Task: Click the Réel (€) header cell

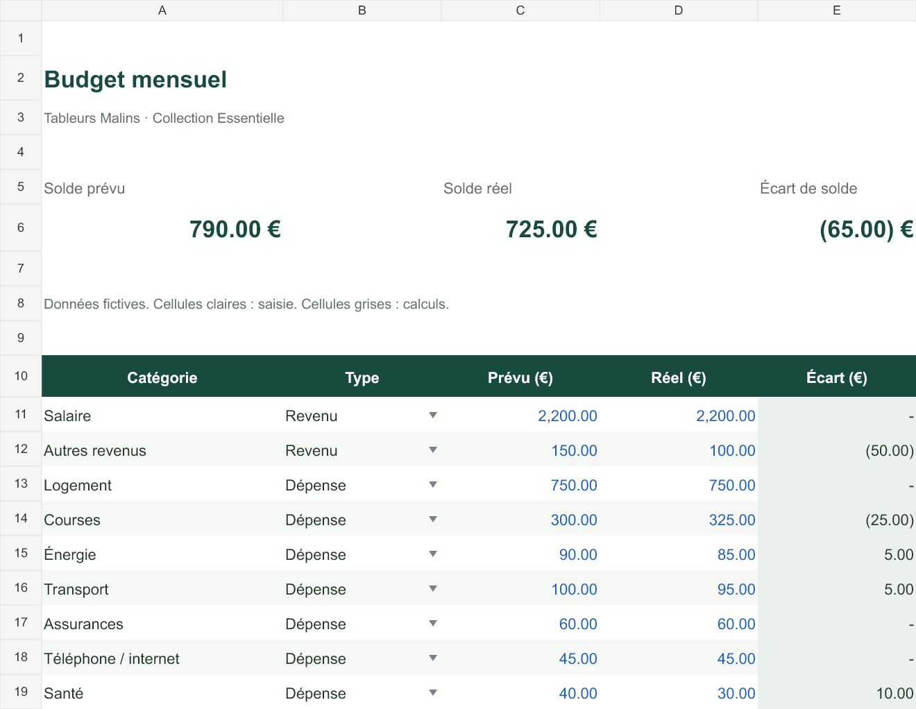Action: point(679,377)
